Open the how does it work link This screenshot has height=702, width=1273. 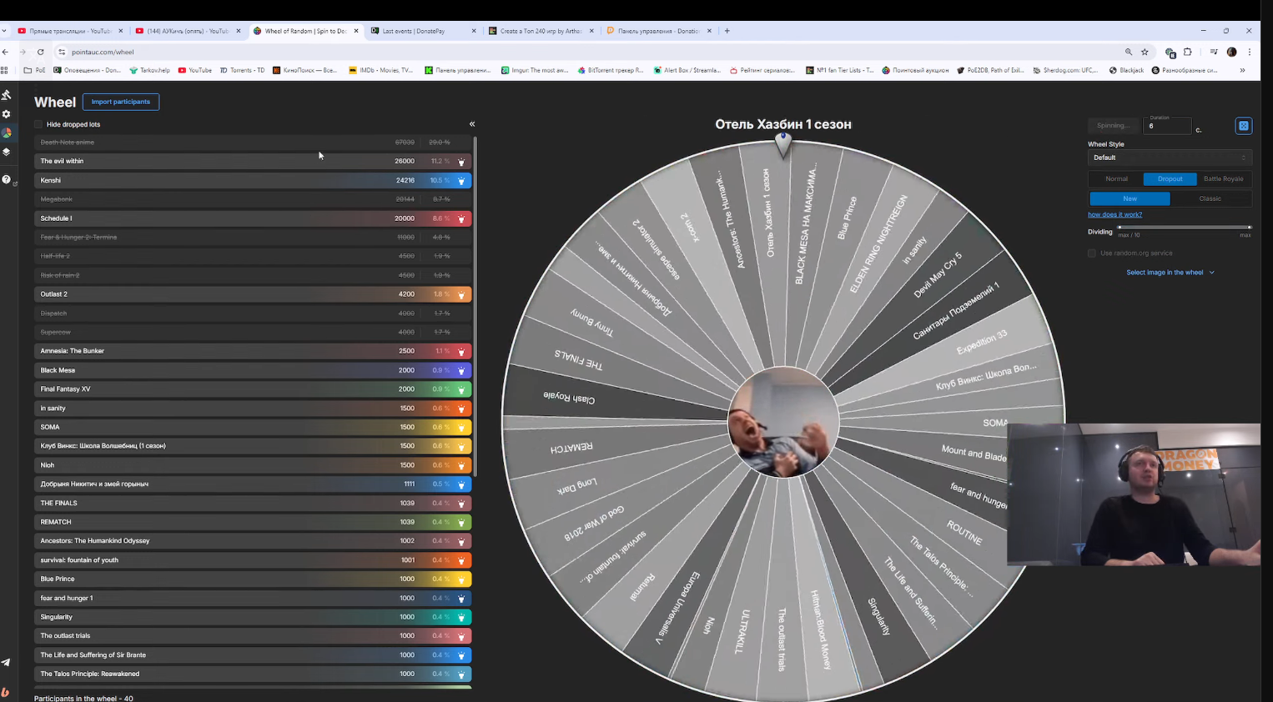1115,214
